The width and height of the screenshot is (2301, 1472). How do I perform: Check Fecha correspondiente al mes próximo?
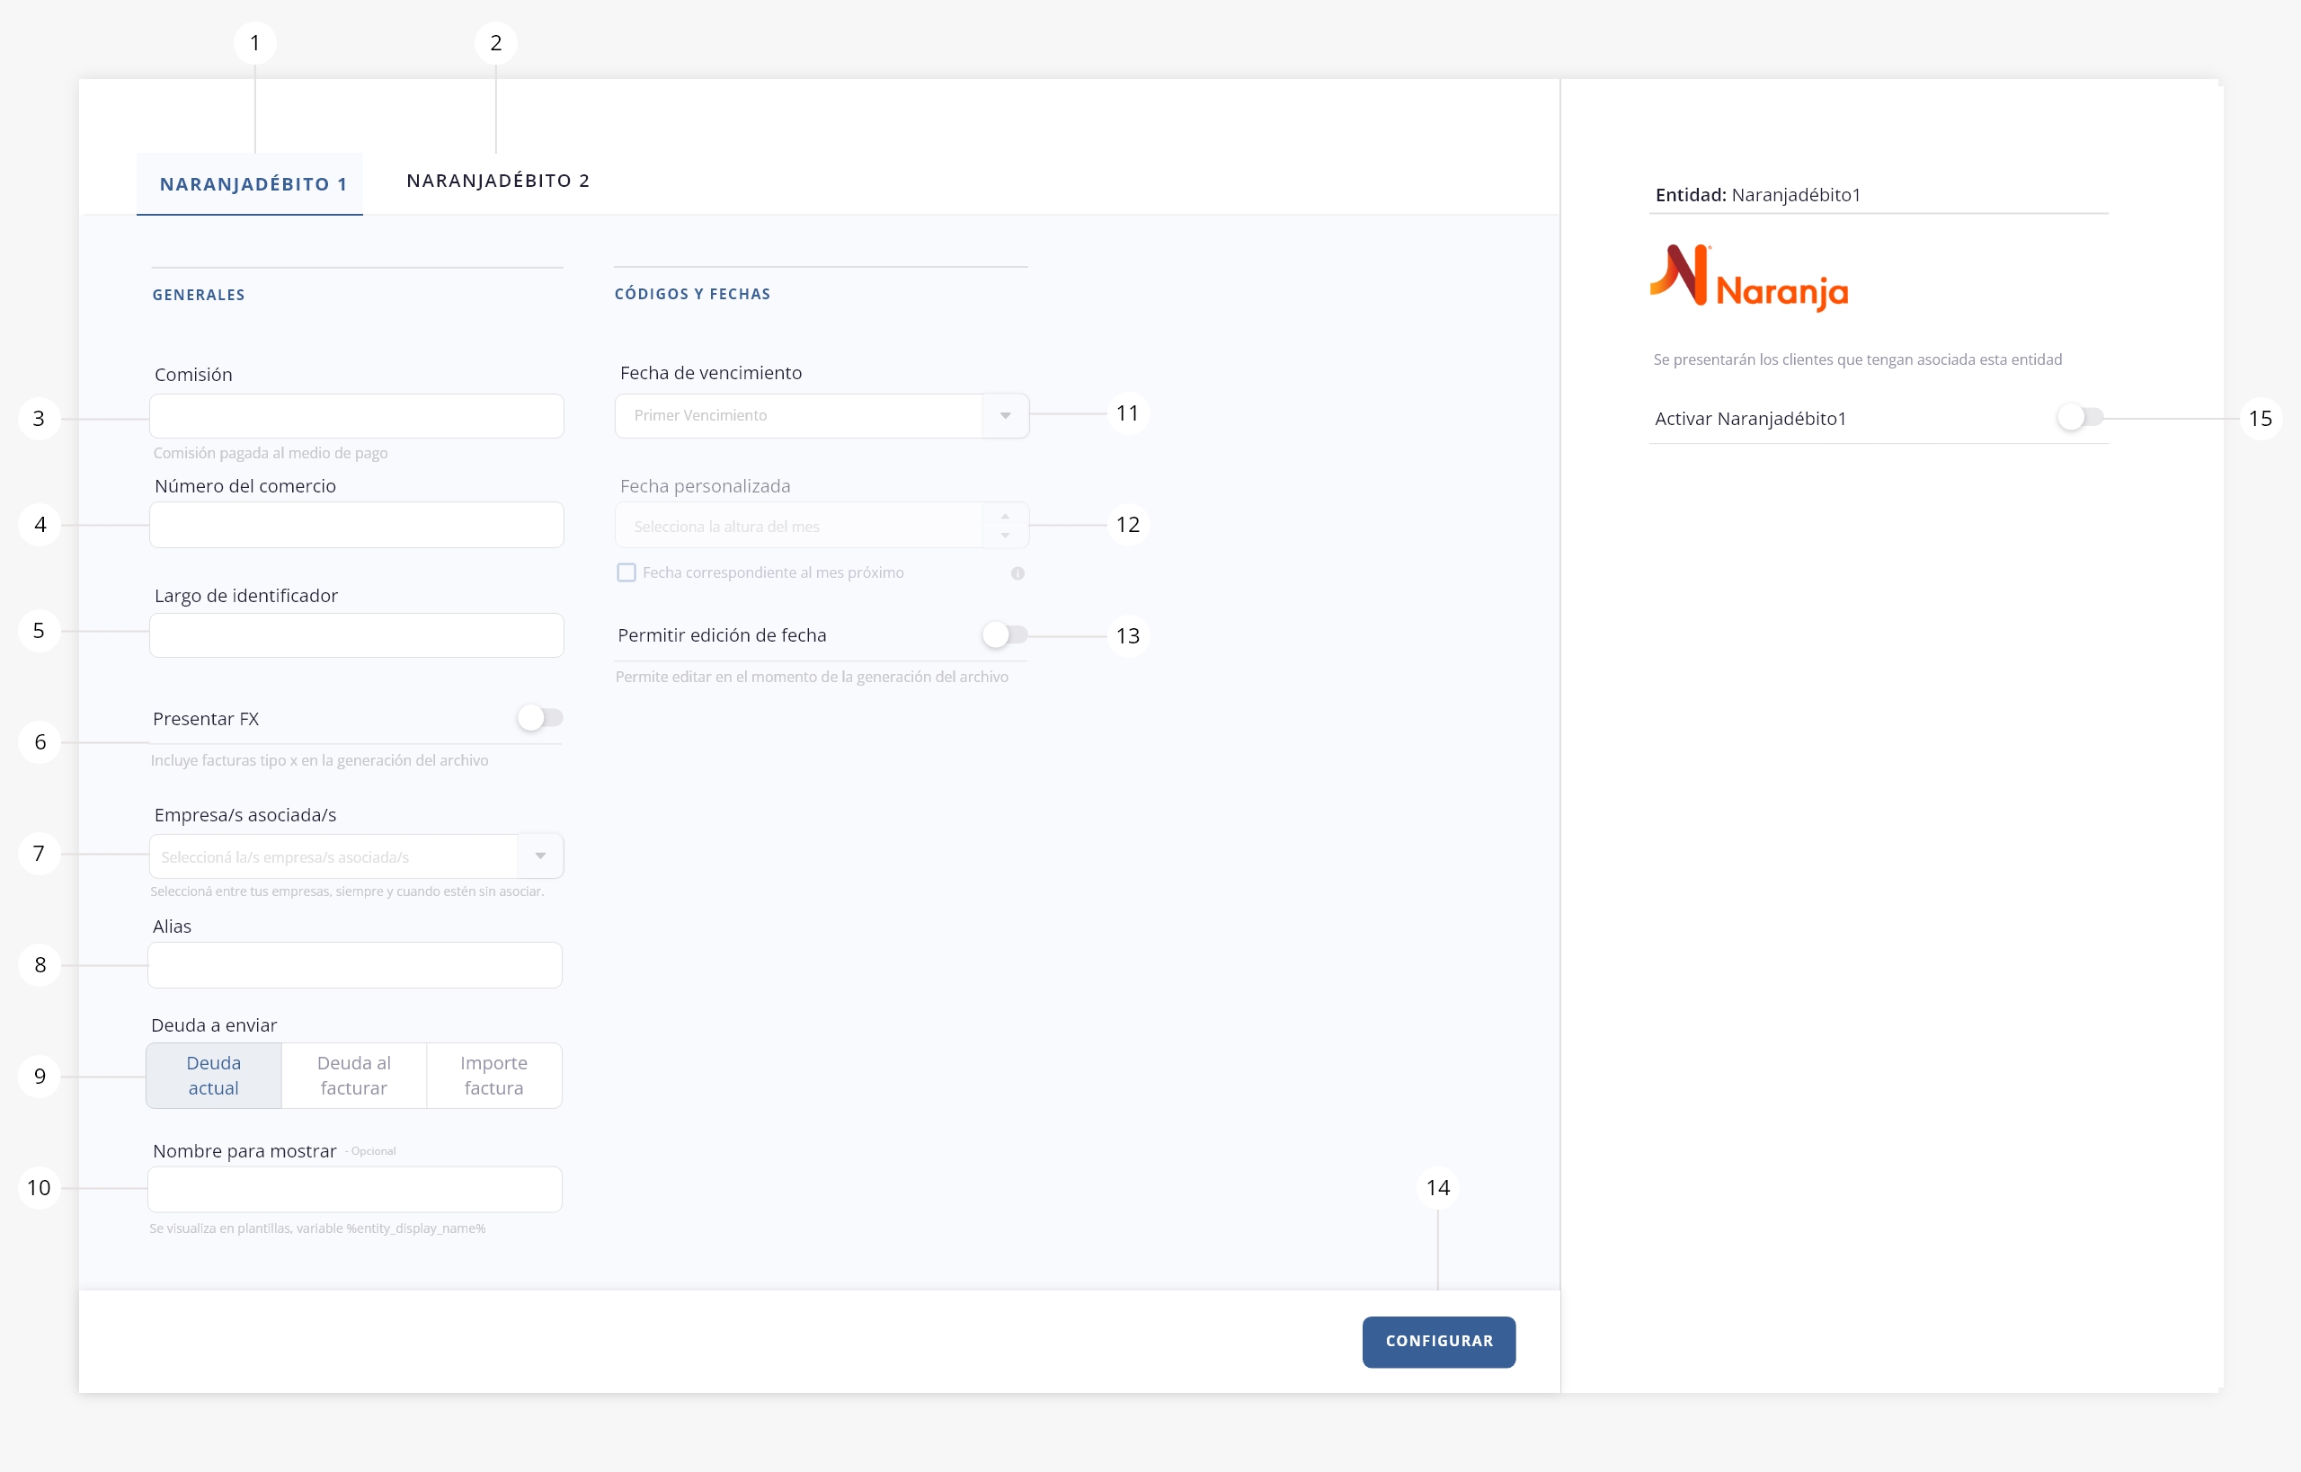(626, 572)
